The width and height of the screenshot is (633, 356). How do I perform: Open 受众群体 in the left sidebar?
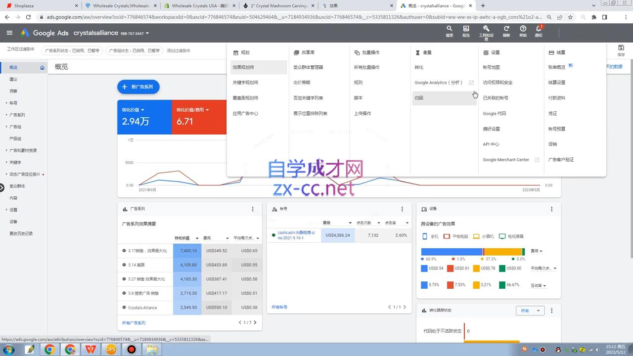click(17, 186)
